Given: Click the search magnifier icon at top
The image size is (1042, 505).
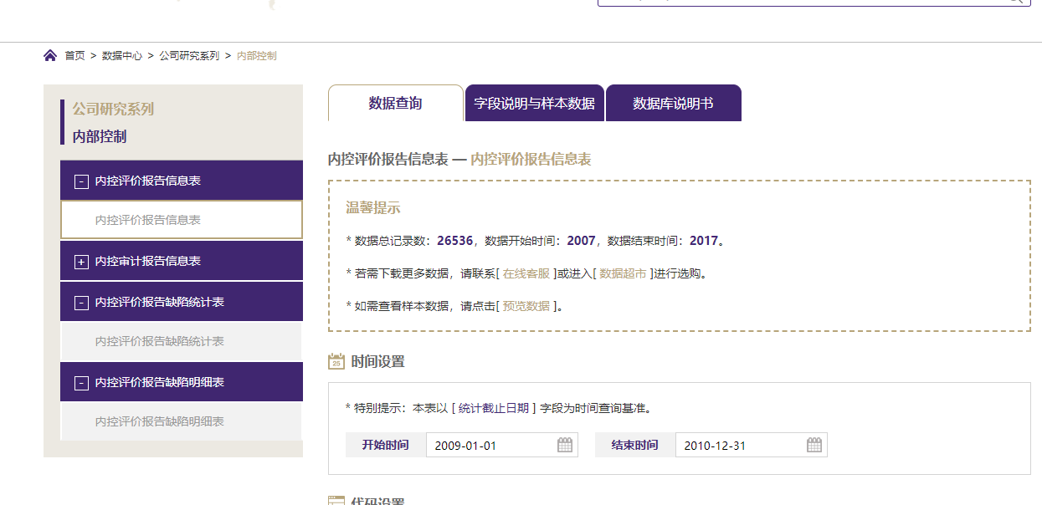Looking at the screenshot, I should 1014,1.
